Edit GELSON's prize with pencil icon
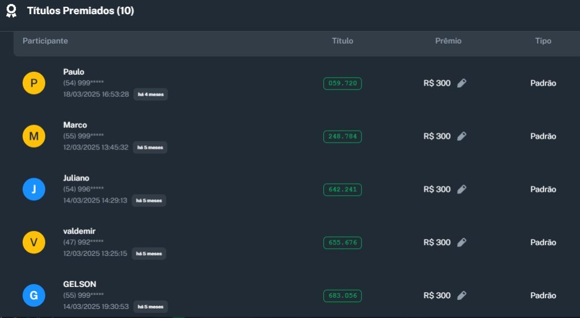Viewport: 580px width, 318px height. pyautogui.click(x=462, y=295)
